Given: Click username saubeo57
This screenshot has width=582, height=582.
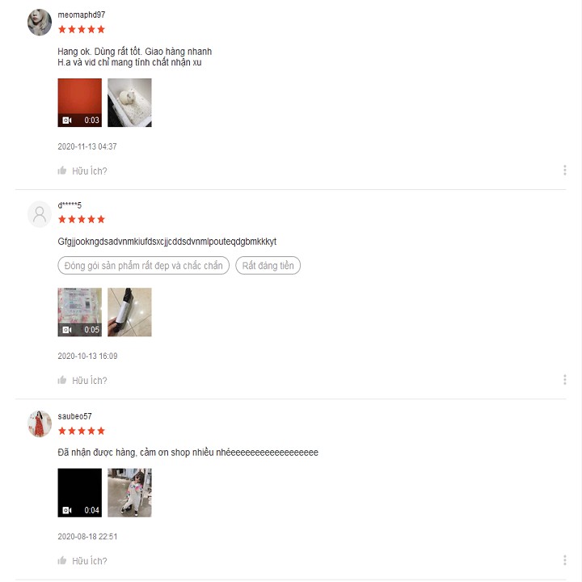Looking at the screenshot, I should pos(74,416).
